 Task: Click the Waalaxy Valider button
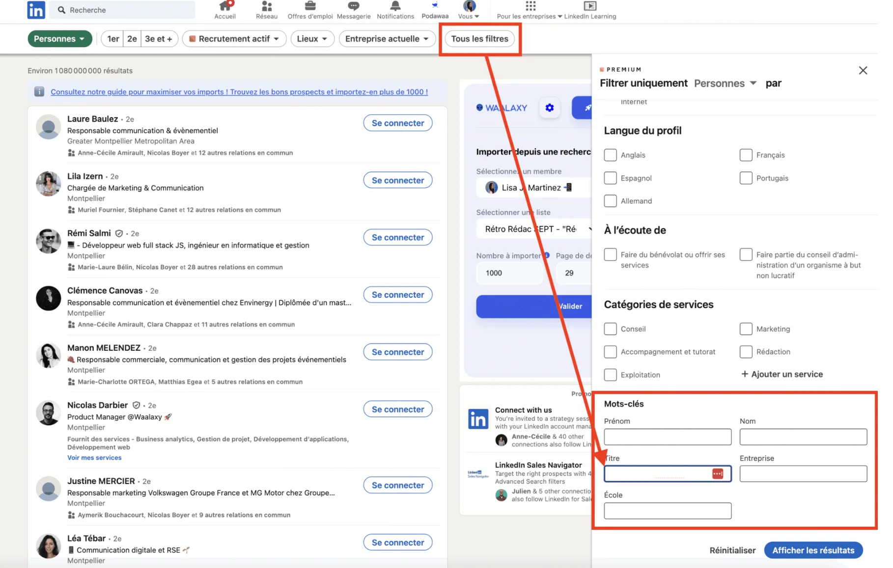click(534, 306)
